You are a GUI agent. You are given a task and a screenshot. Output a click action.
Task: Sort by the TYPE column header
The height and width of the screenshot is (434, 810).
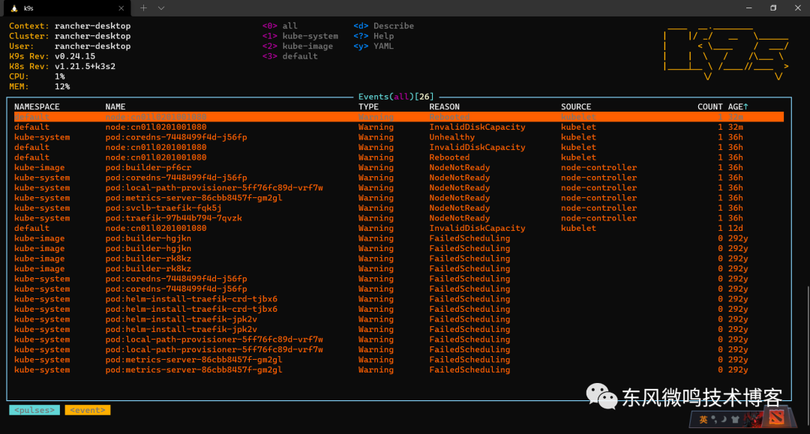point(368,107)
